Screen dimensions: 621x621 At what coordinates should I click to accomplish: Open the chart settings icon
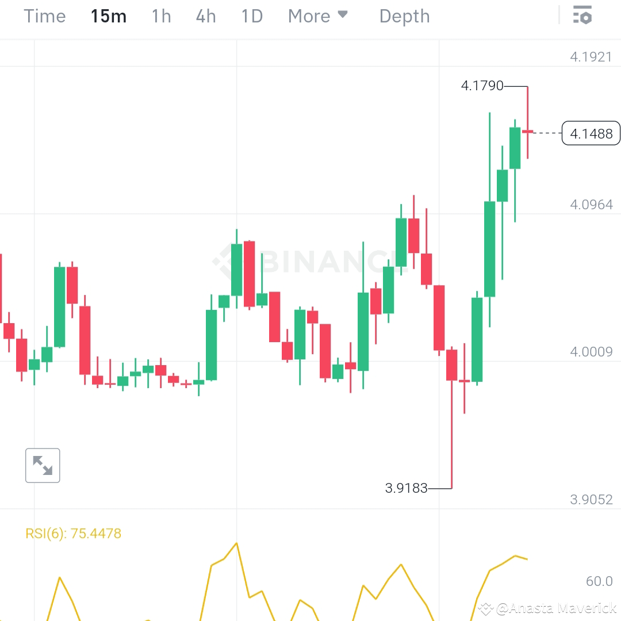pos(582,16)
